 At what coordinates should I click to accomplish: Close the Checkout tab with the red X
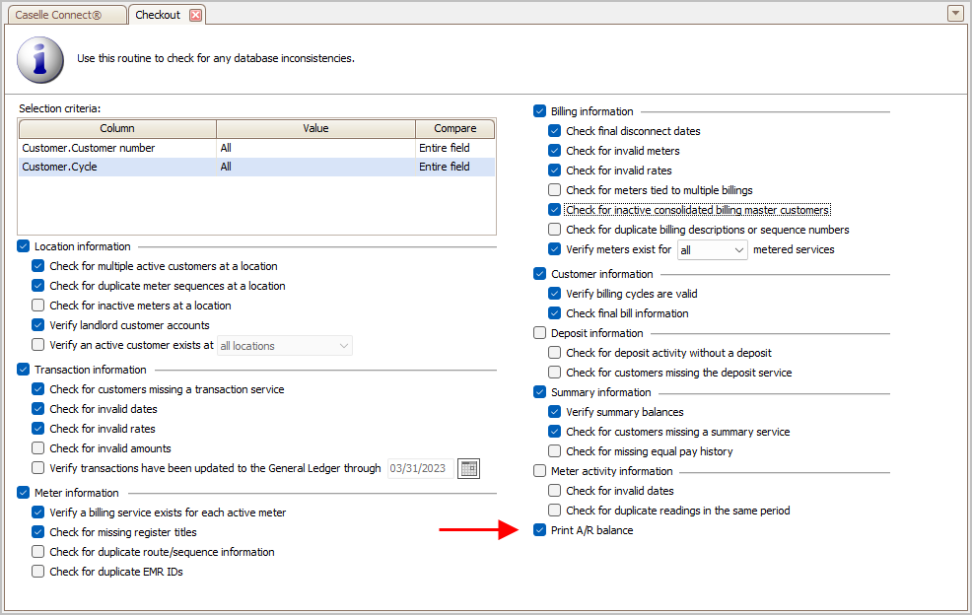click(195, 15)
